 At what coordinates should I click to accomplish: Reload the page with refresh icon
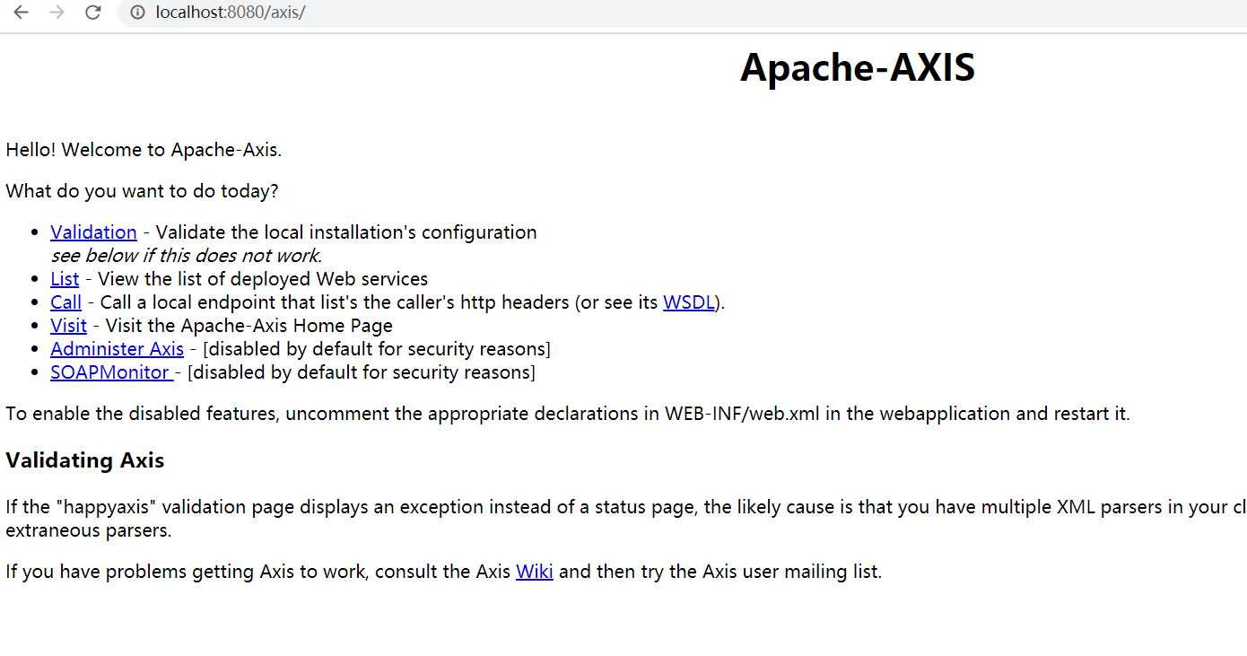92,13
